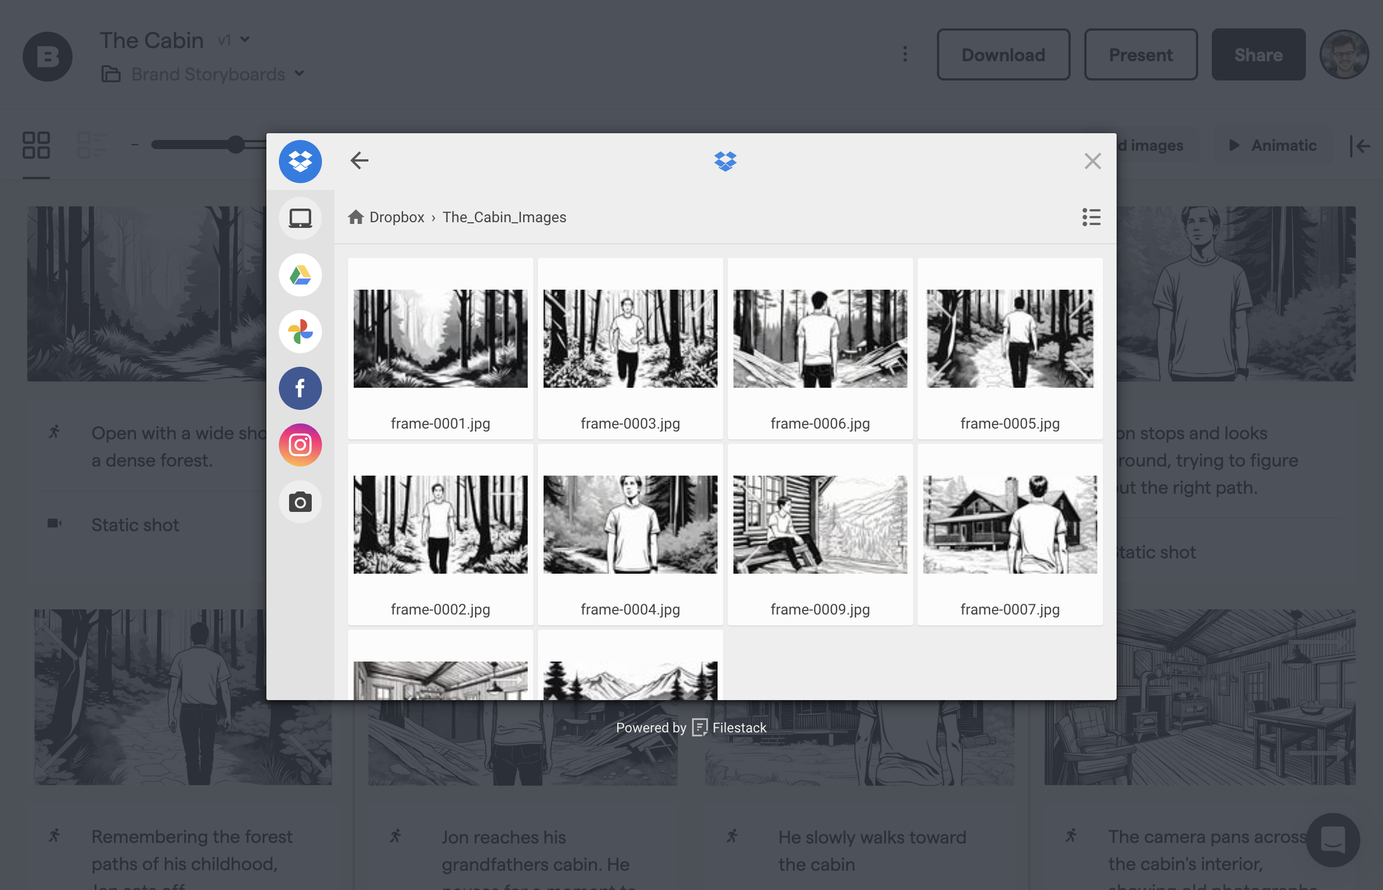Click back navigation arrow
The height and width of the screenshot is (890, 1383).
(x=359, y=160)
